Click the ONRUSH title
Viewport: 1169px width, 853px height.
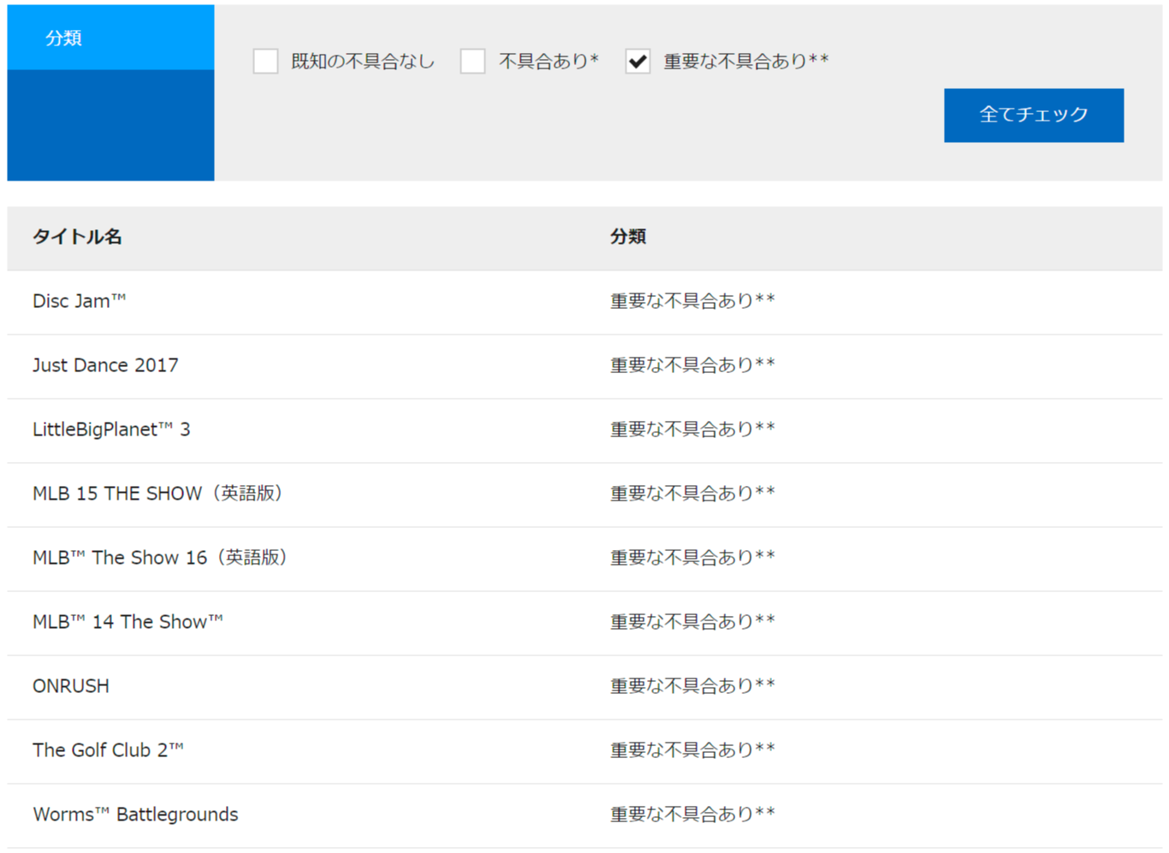coord(70,685)
